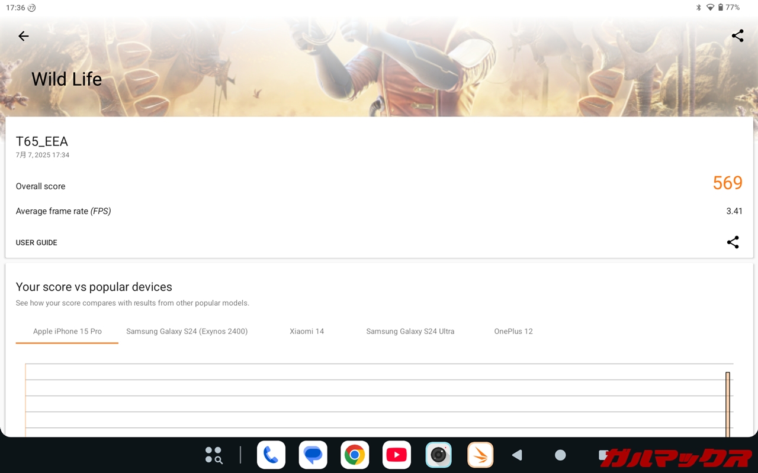Open the Messages app from the taskbar
Viewport: 758px width, 473px height.
click(x=313, y=455)
